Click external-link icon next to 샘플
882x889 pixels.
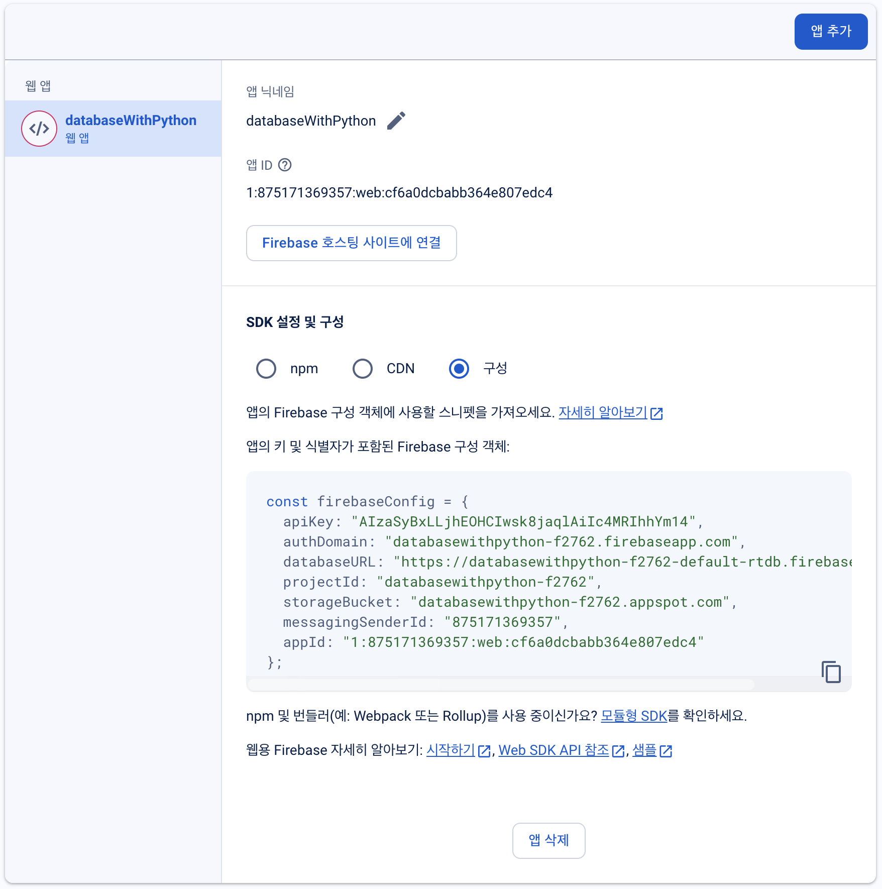click(x=666, y=751)
